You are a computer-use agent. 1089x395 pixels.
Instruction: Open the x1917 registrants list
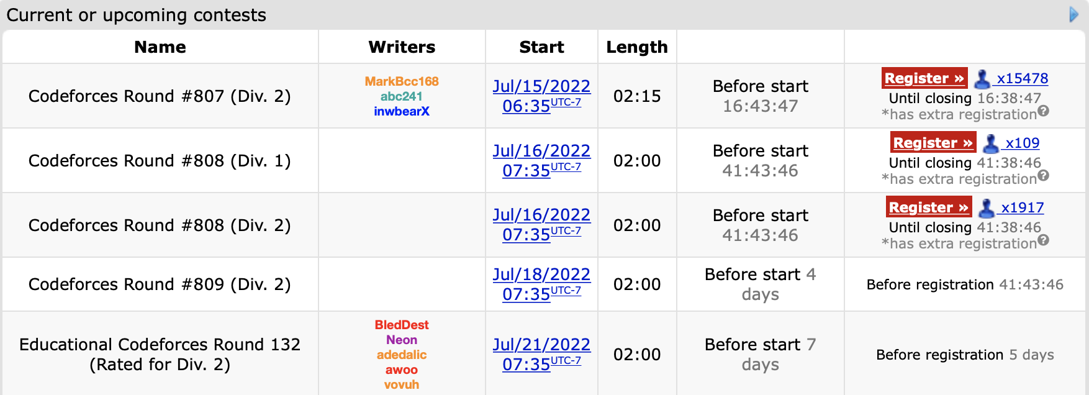(1022, 208)
